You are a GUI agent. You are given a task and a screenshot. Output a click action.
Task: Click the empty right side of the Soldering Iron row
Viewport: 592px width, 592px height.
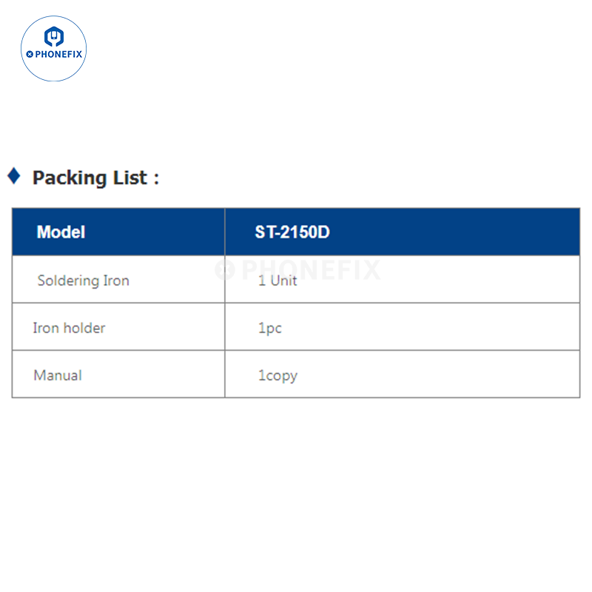[481, 280]
